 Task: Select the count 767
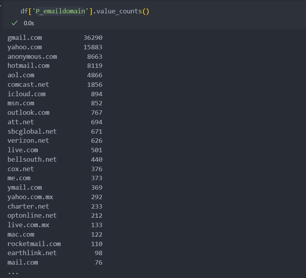(97, 112)
